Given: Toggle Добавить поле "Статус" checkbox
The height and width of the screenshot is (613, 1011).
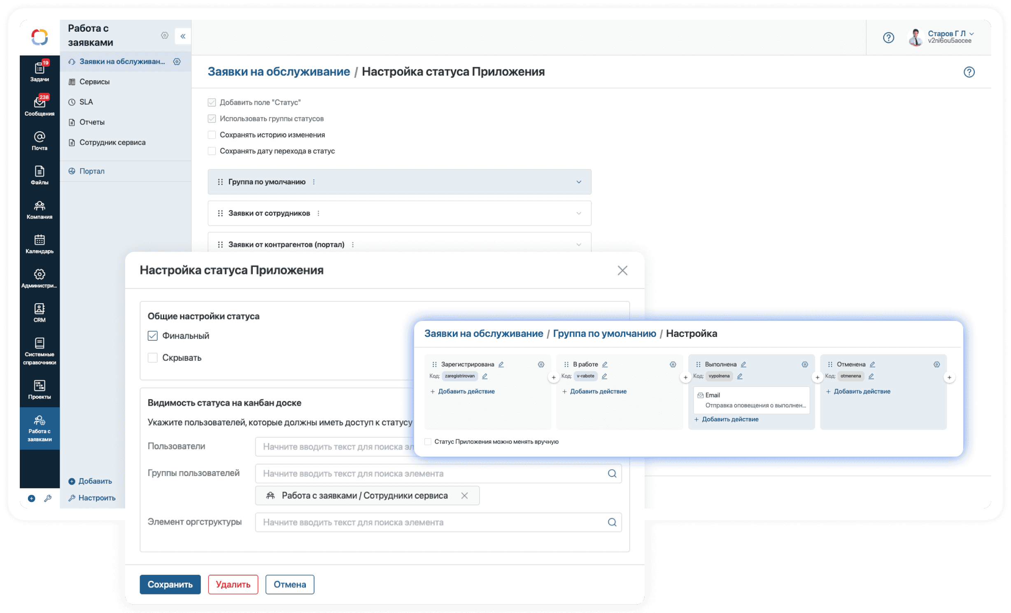Looking at the screenshot, I should coord(212,102).
